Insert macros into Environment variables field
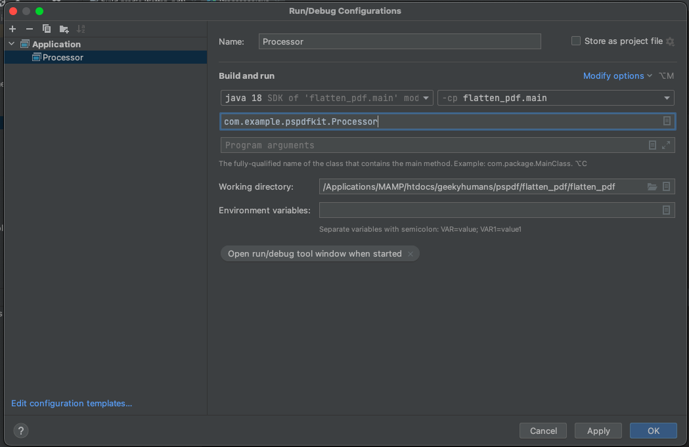689x447 pixels. tap(667, 210)
